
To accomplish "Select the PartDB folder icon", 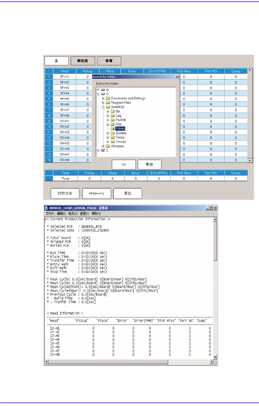I will click(113, 120).
